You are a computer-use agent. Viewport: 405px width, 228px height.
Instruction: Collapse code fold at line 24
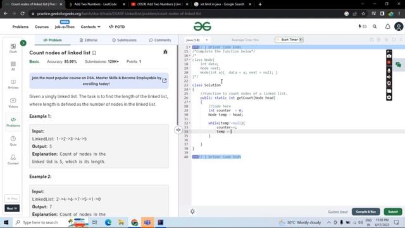tap(190, 89)
